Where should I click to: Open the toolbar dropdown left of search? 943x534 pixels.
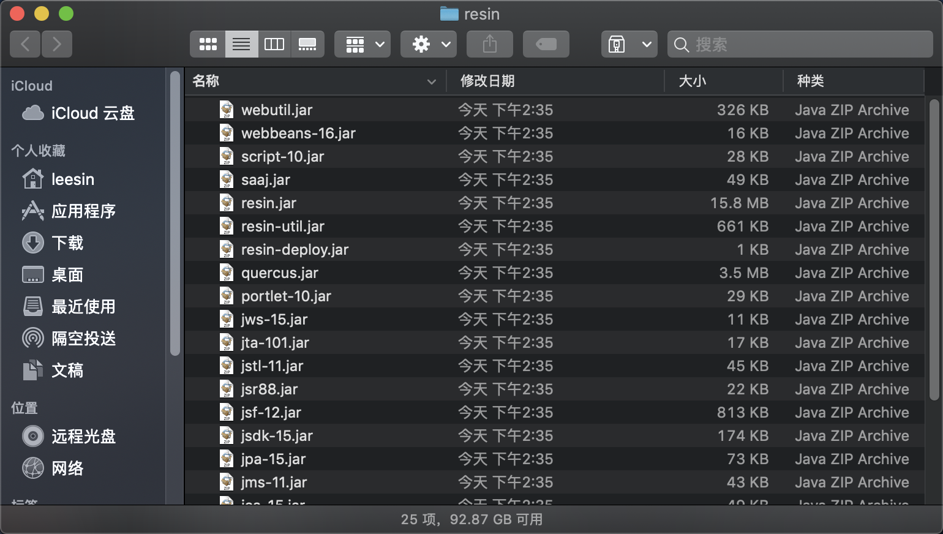tap(629, 44)
